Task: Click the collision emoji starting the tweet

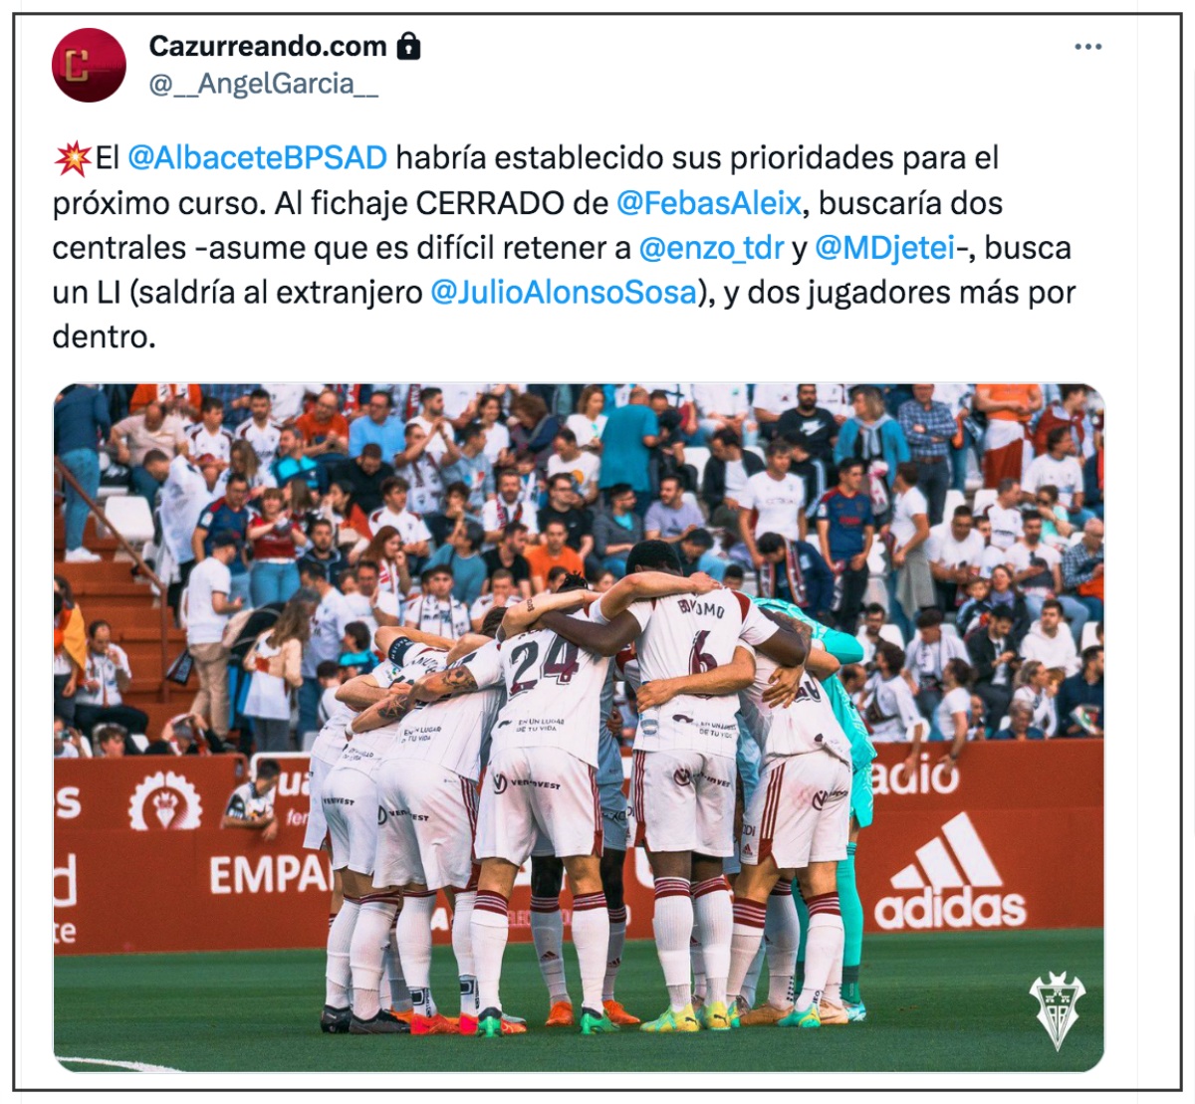Action: point(73,158)
